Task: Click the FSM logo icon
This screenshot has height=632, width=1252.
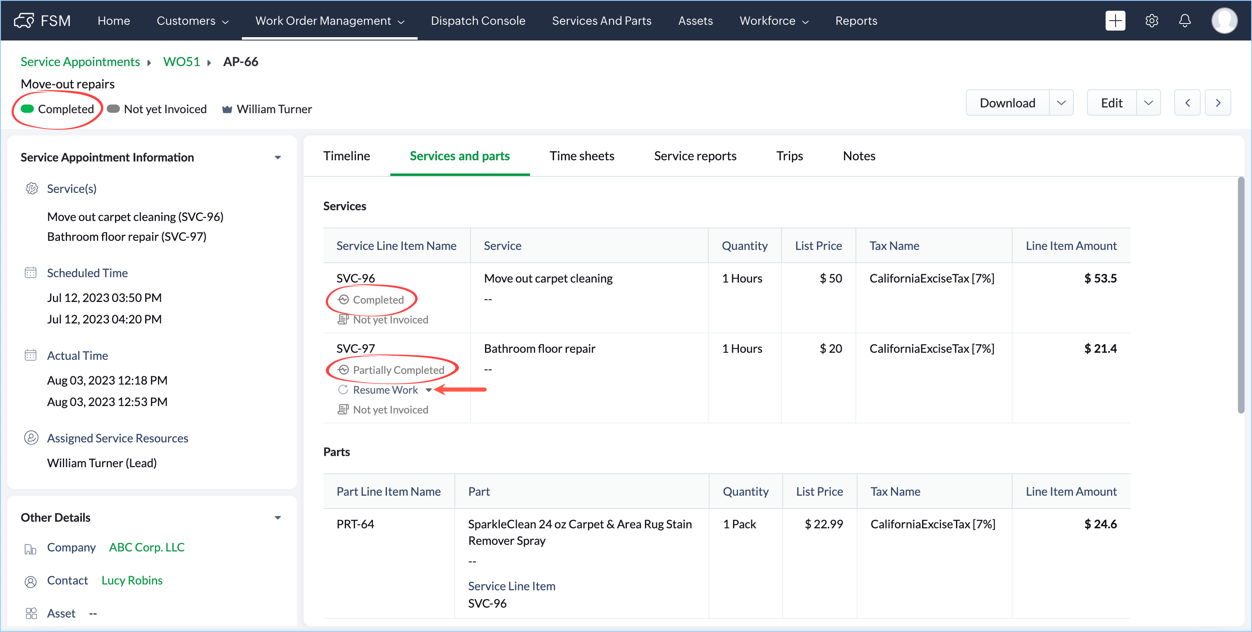Action: click(x=24, y=20)
